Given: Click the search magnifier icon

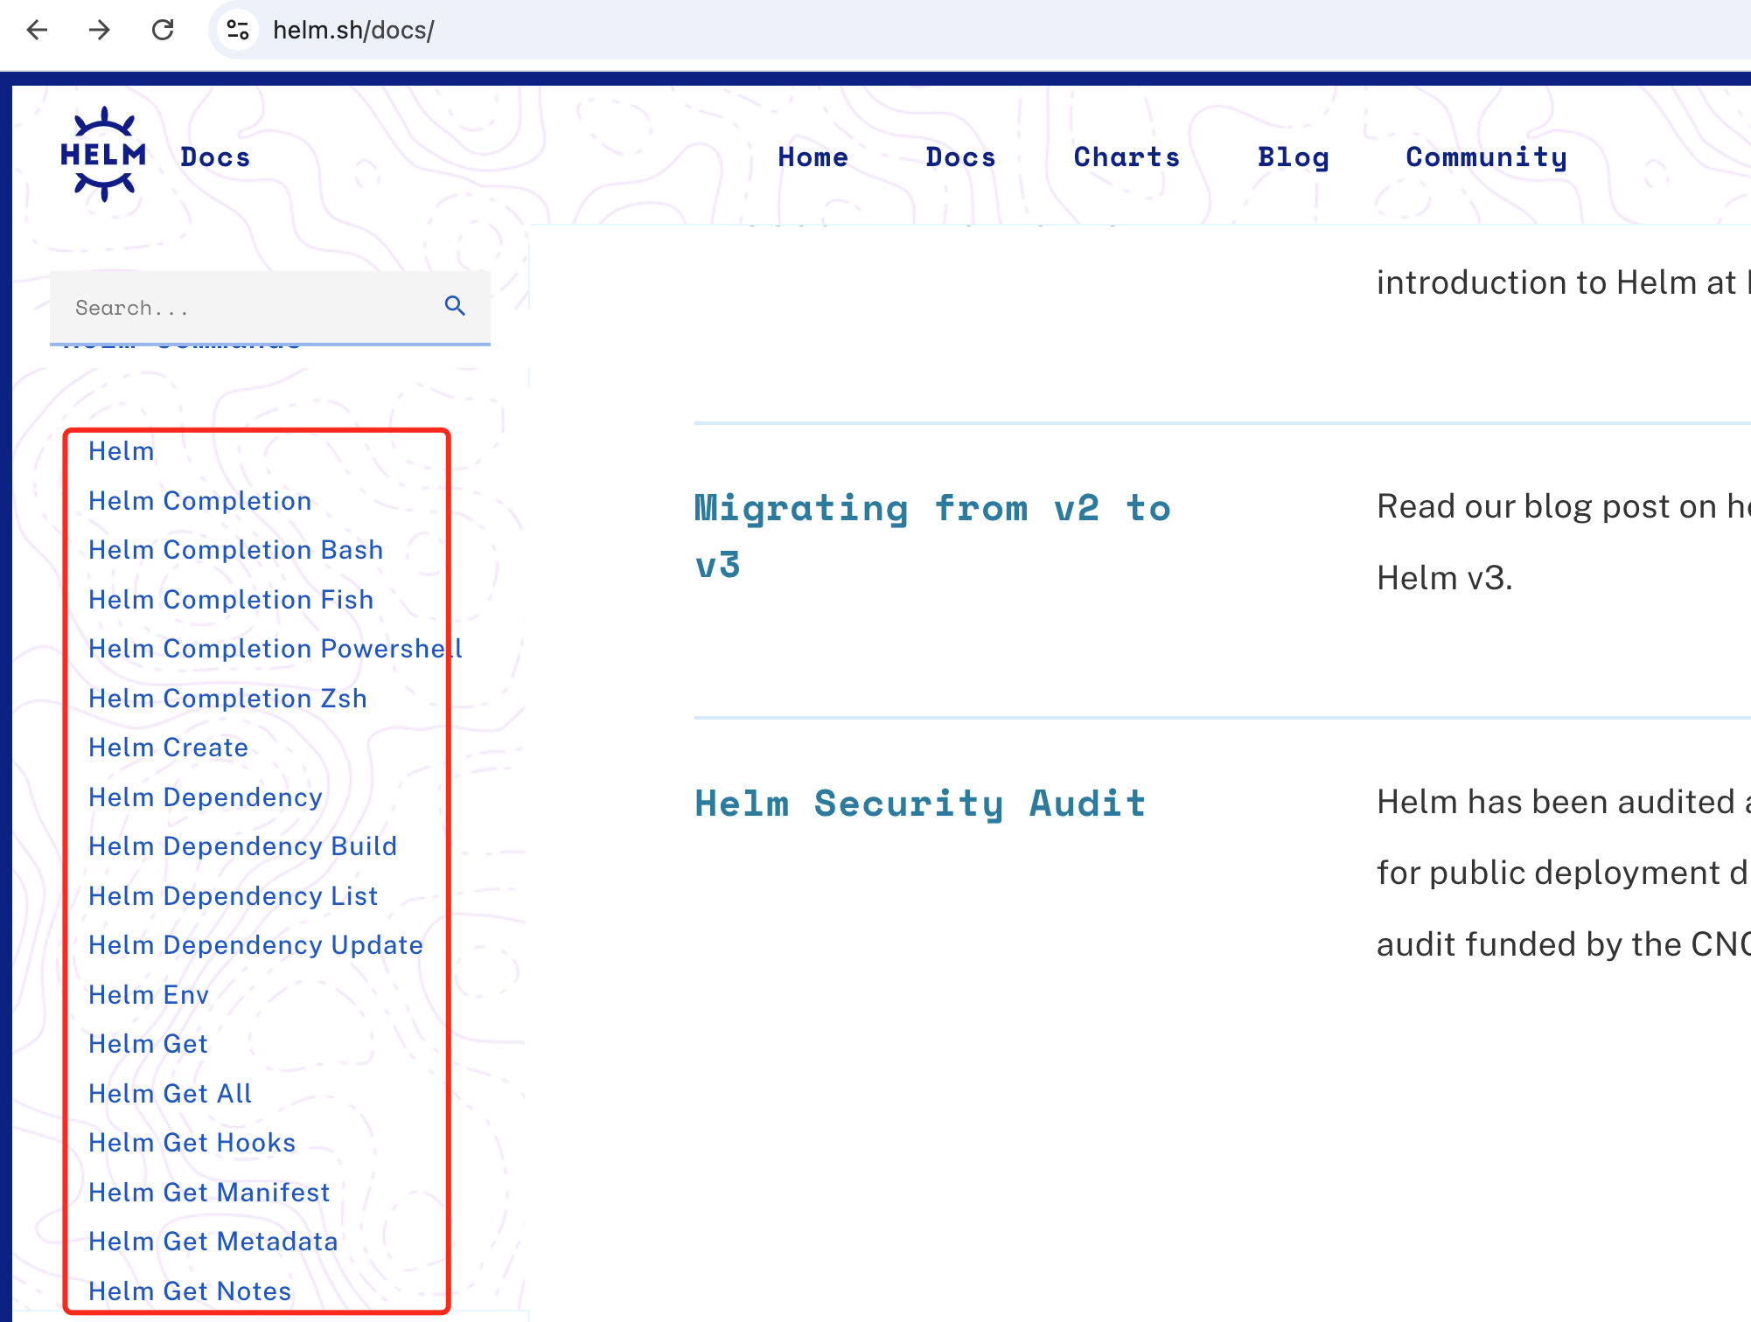Looking at the screenshot, I should 455,306.
